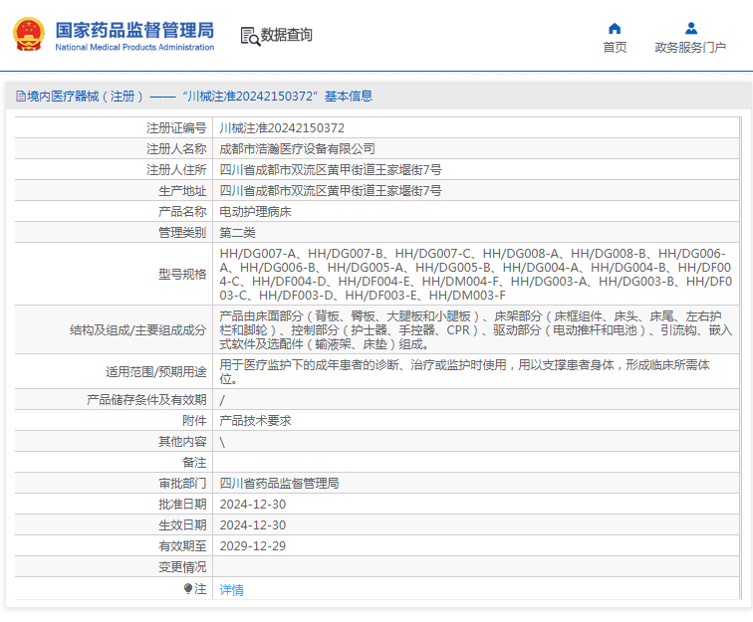The image size is (753, 622).
Task: Click the 产品储存条件及有效期 label
Action: pyautogui.click(x=146, y=400)
